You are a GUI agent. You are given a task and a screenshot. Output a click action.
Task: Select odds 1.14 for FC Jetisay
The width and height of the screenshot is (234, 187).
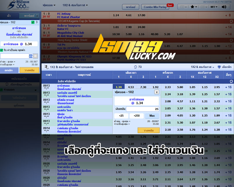click(x=116, y=15)
